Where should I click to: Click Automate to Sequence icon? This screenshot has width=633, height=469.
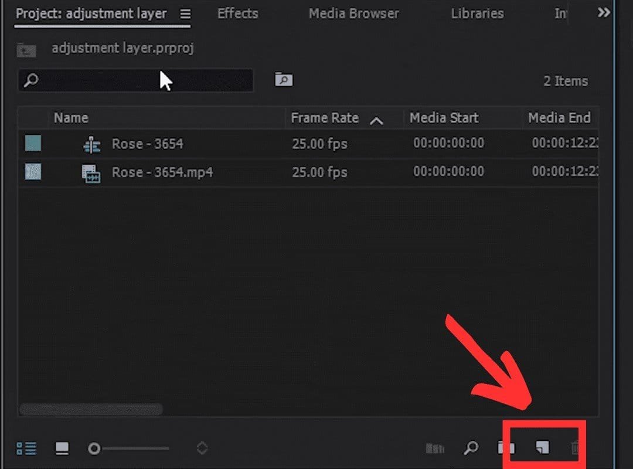(435, 448)
